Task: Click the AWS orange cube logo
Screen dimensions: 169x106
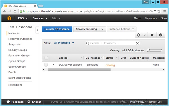Action: (9, 18)
